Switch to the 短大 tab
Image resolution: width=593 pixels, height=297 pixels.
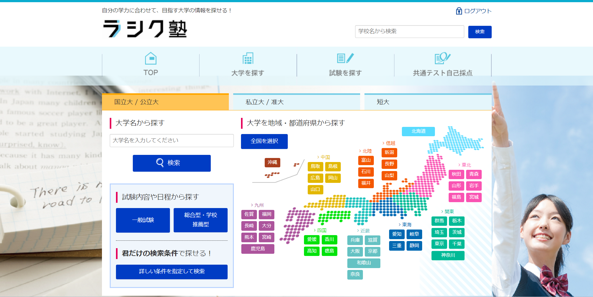(427, 102)
